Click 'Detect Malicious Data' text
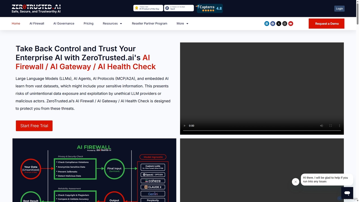Screen dimensions: 359x202 coord(70,176)
